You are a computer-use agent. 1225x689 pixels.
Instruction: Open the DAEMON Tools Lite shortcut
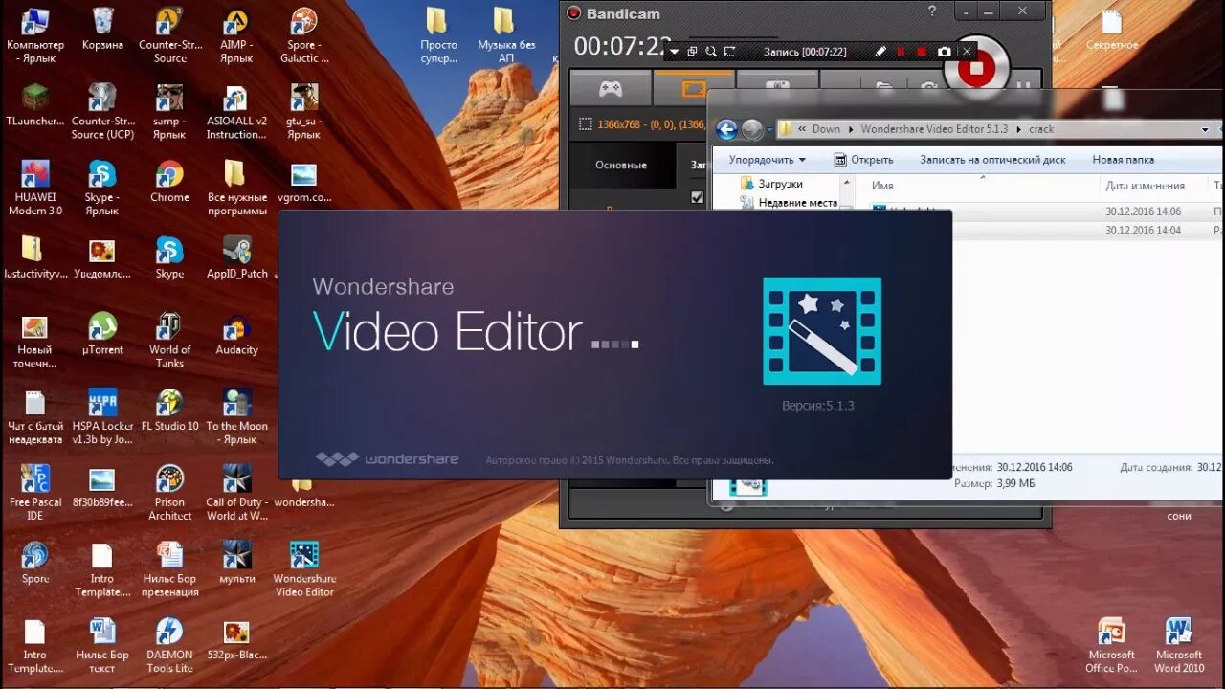click(169, 645)
